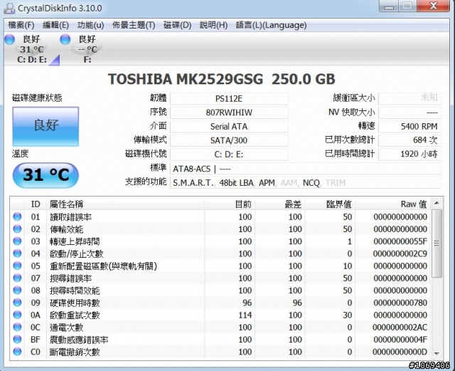Screen dimensions: 455x371
Task: Click the CrystalDiskInfo title bar app icon
Action: tap(9, 8)
